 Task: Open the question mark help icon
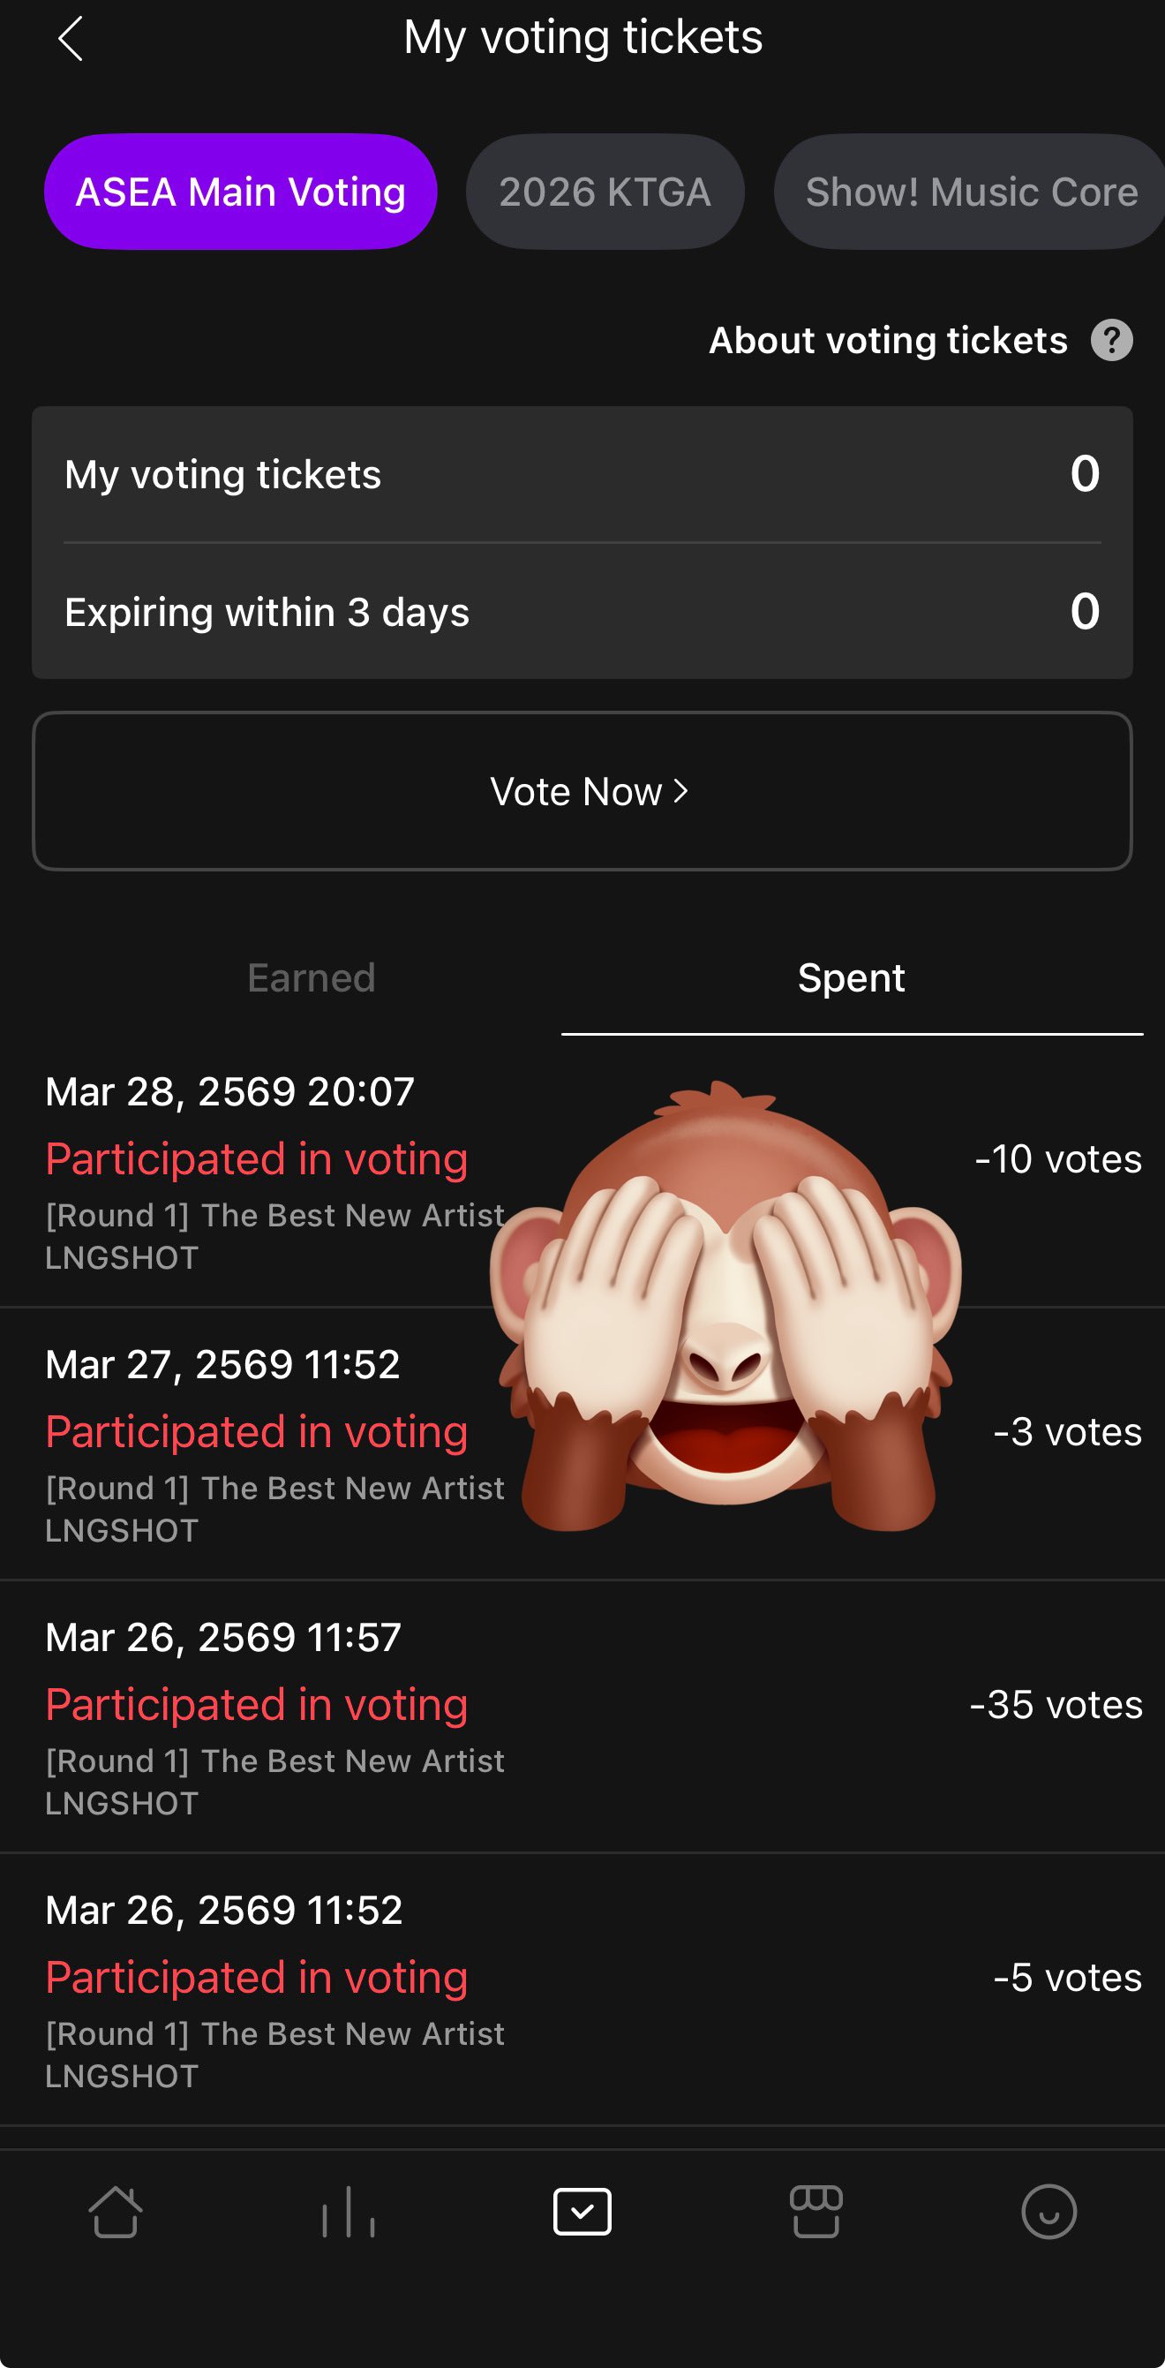click(1111, 340)
